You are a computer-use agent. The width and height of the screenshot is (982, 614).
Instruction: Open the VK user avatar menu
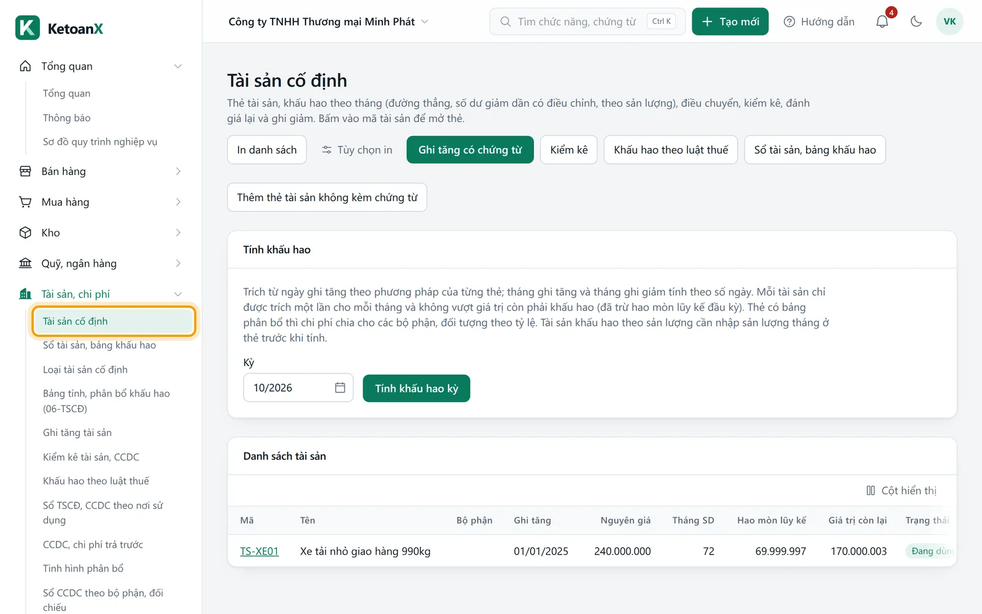(x=949, y=21)
